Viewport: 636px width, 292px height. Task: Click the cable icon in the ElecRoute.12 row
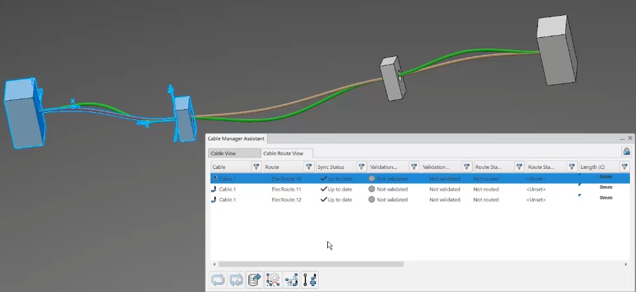pyautogui.click(x=214, y=199)
